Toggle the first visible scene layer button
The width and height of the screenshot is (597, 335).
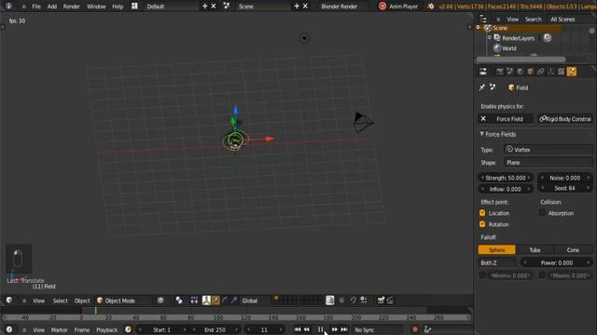point(276,298)
